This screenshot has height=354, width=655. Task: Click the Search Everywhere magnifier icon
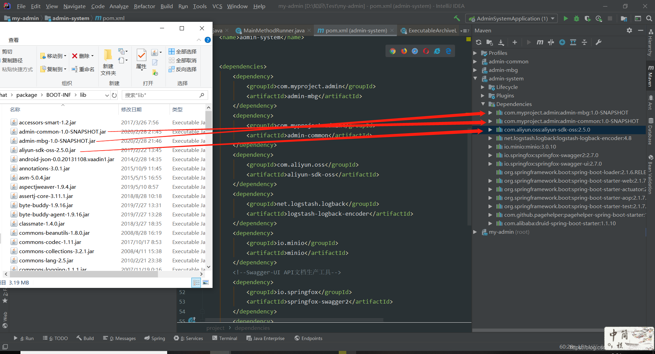pos(649,18)
